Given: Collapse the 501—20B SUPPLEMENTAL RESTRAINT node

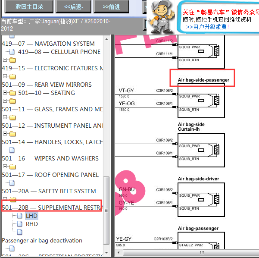Looking at the screenshot, I should coord(5,199).
